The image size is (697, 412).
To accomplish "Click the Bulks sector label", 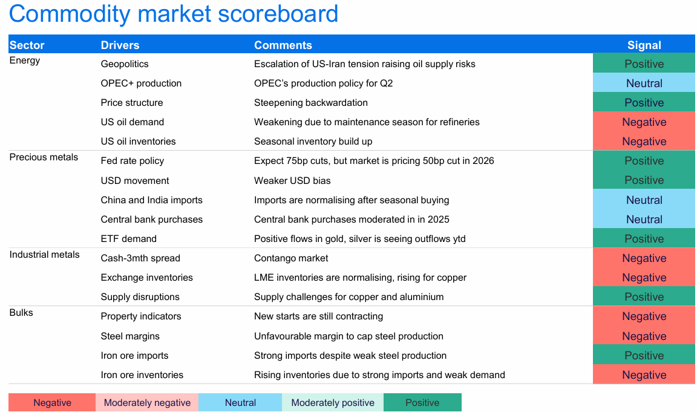I will pyautogui.click(x=21, y=313).
